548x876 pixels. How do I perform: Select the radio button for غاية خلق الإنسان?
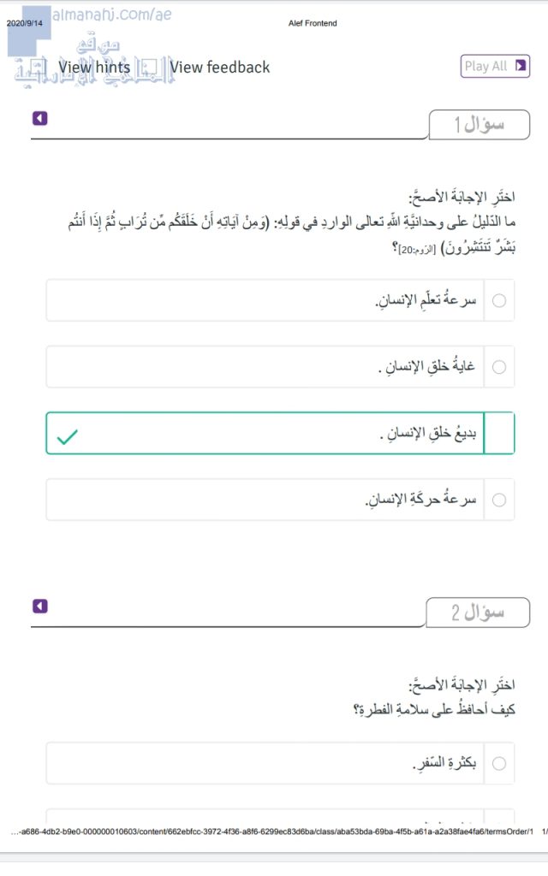tap(499, 366)
